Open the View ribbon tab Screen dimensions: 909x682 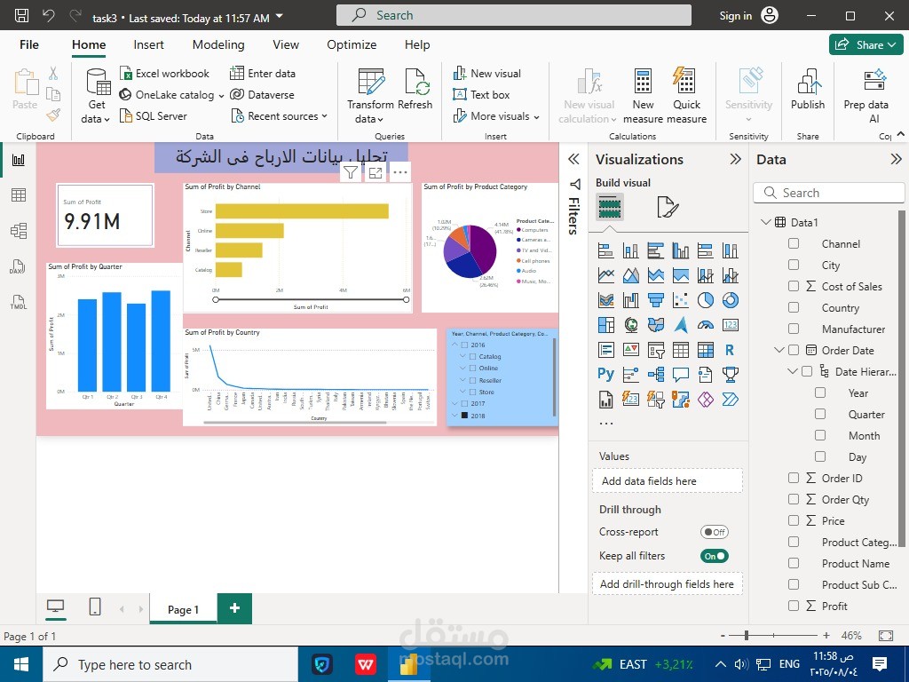pyautogui.click(x=286, y=44)
